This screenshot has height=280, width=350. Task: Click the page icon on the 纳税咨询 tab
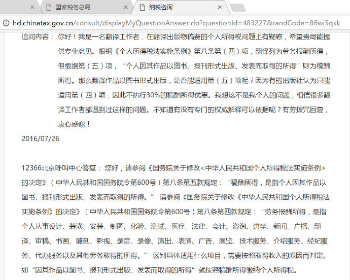click(x=142, y=8)
